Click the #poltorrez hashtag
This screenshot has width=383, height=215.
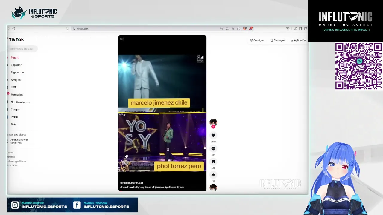point(170,187)
